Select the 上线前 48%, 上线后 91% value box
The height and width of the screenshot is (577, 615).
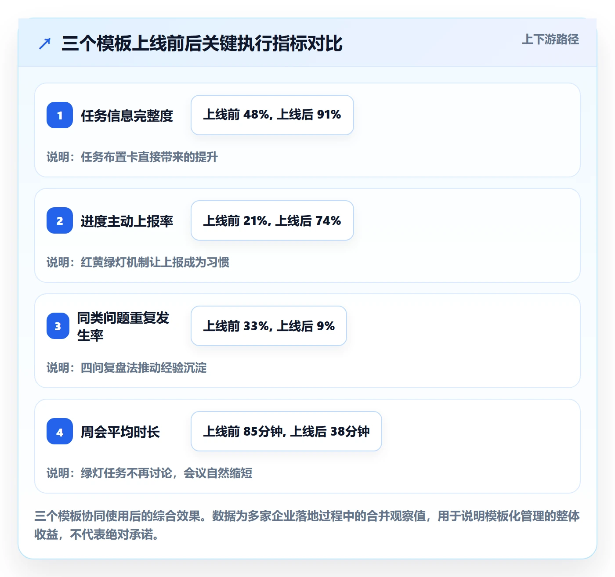pyautogui.click(x=272, y=115)
